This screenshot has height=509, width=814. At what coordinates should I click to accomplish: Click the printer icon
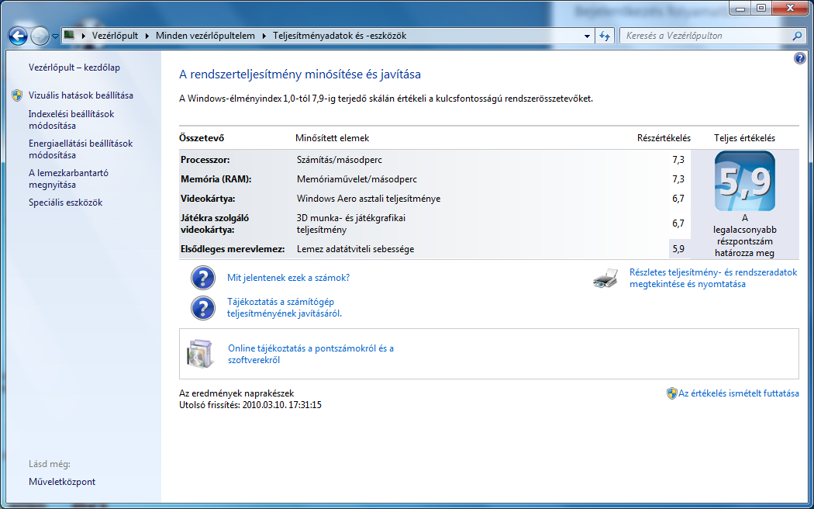(x=605, y=279)
